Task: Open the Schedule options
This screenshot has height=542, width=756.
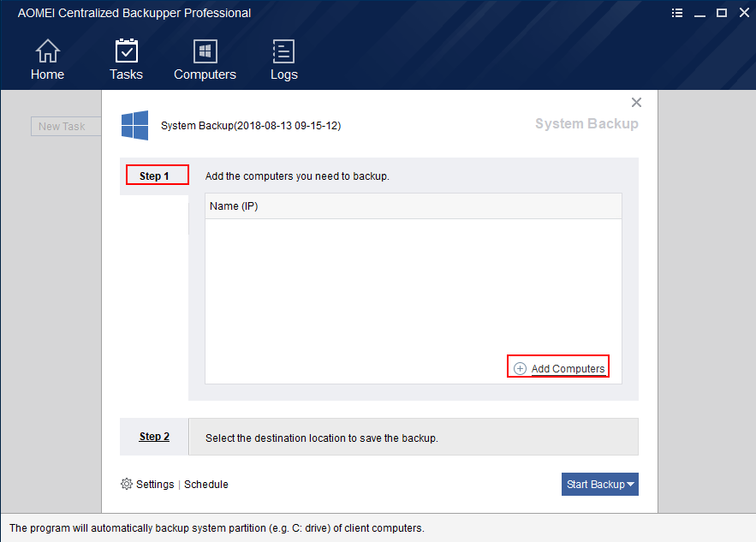Action: coord(205,484)
